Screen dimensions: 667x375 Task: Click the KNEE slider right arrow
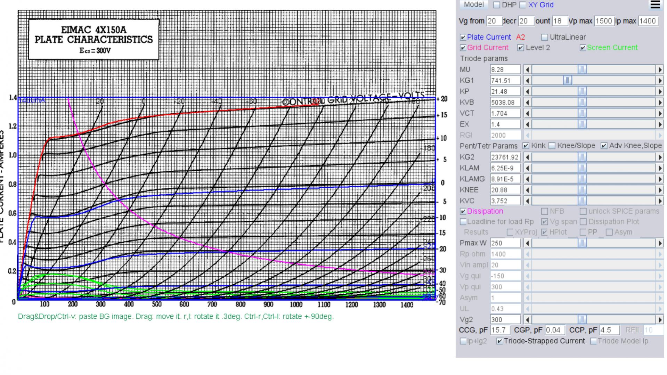660,190
